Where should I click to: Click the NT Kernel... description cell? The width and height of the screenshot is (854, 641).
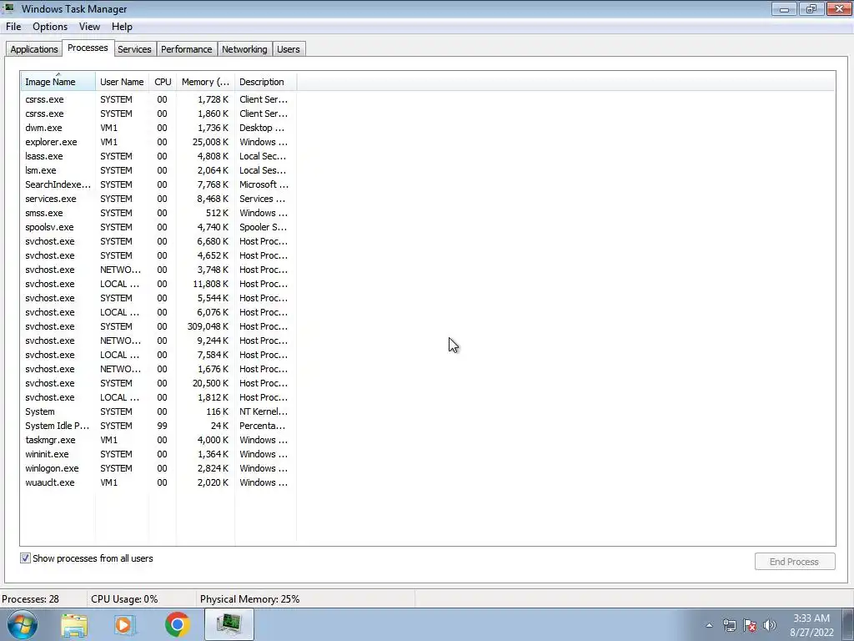pos(264,411)
